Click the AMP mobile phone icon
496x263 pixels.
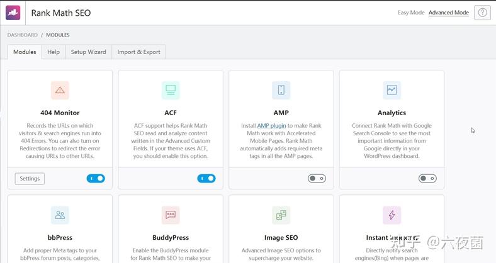[x=281, y=90]
